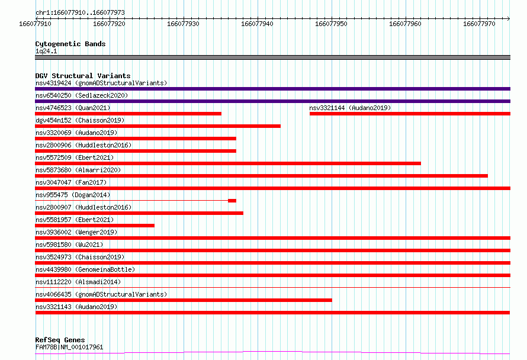Select the nsv4746523 (Quan2021) label

[73, 108]
